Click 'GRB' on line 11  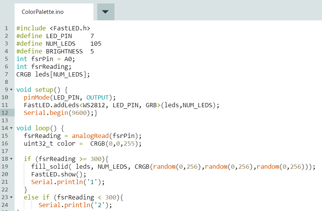pyautogui.click(x=151, y=105)
